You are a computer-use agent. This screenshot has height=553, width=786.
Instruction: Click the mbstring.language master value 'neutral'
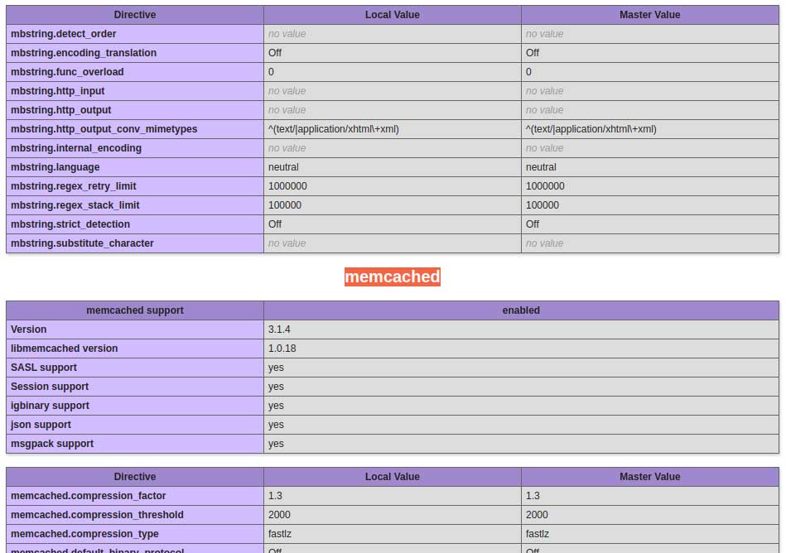tap(541, 167)
